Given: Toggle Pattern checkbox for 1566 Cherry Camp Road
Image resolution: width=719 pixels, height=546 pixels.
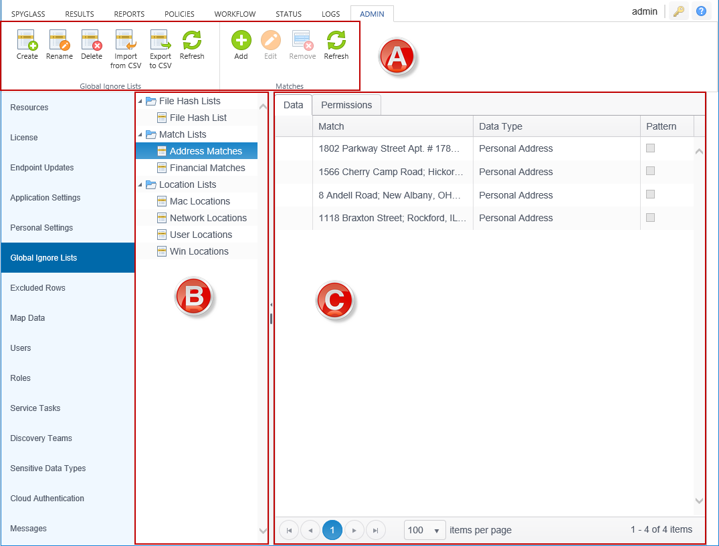Looking at the screenshot, I should pyautogui.click(x=650, y=171).
